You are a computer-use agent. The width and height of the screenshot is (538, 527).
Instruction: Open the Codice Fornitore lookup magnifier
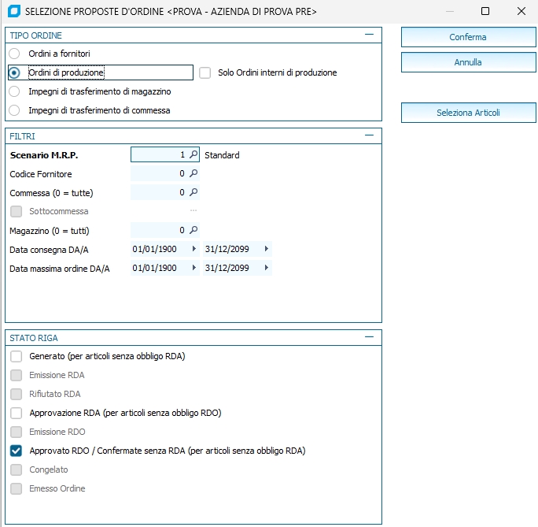click(193, 173)
